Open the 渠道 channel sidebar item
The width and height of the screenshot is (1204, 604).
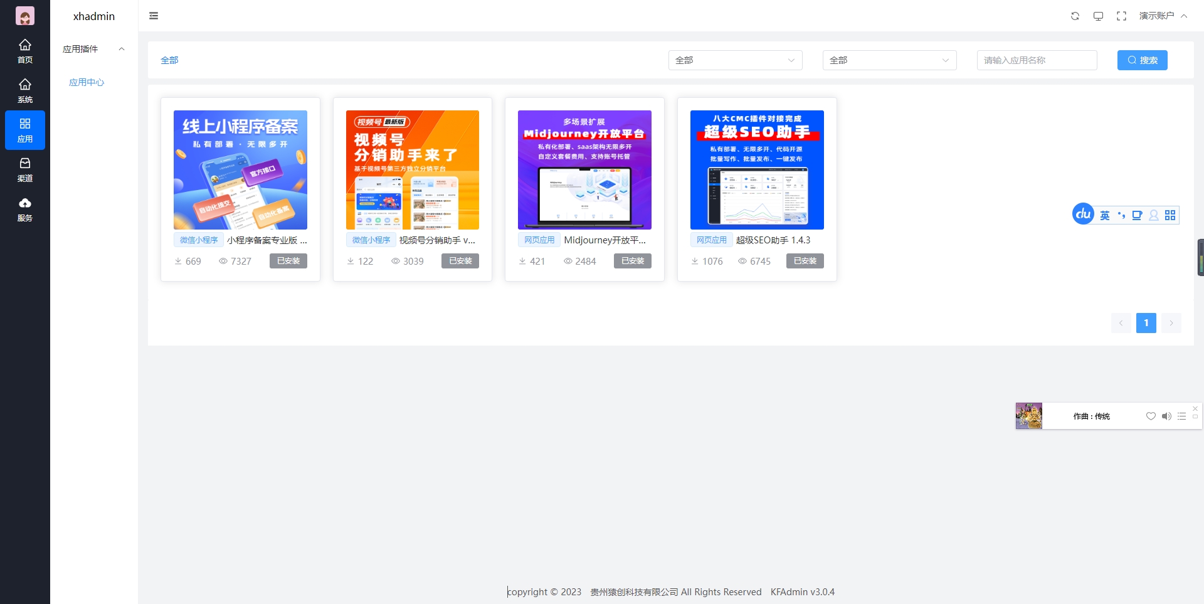click(25, 170)
